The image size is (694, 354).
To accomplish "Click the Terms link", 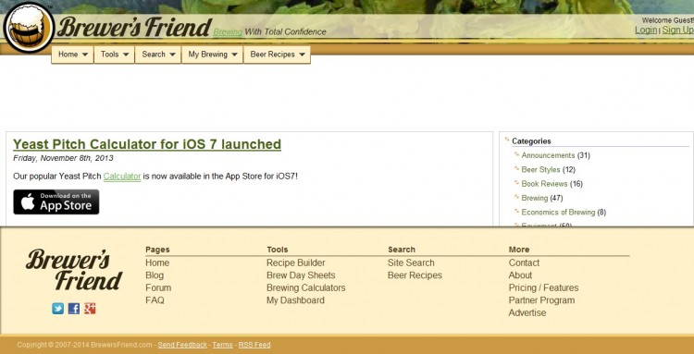I will [222, 345].
